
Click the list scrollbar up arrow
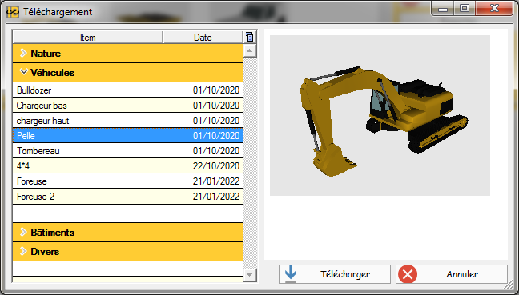tap(250, 51)
